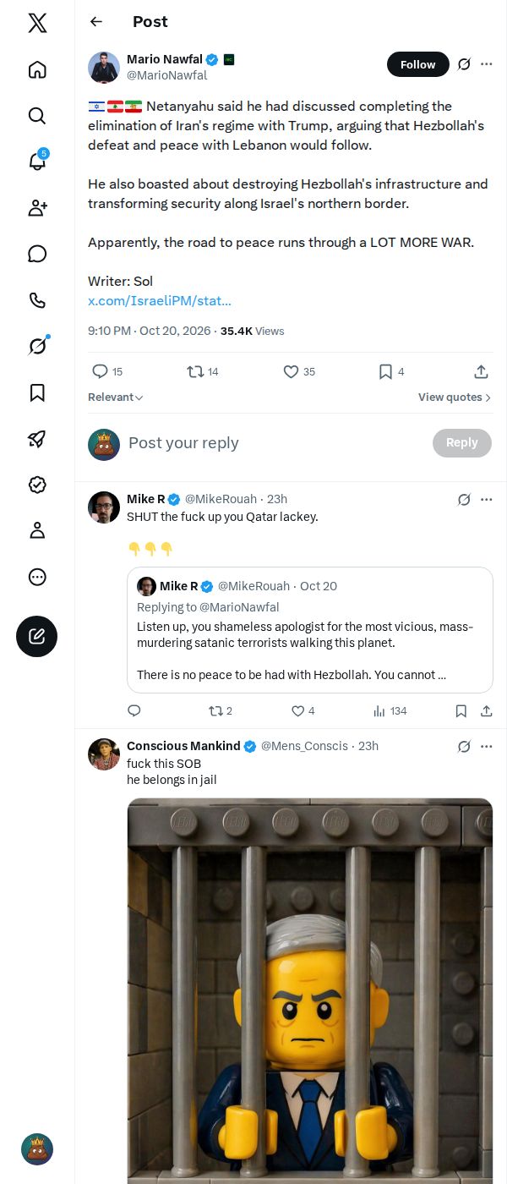
Task: Like Mario Nawfal's post with 35 likes
Action: pyautogui.click(x=299, y=371)
